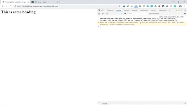The height and width of the screenshot is (105, 187).
Task: Click the first blue extension icon after the star
Action: pos(124,6)
